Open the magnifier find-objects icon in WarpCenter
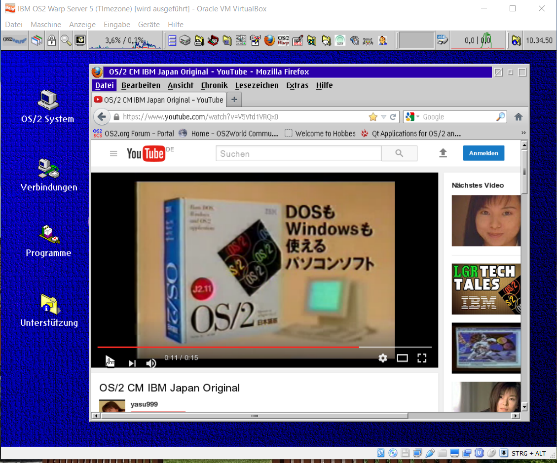 tap(66, 40)
